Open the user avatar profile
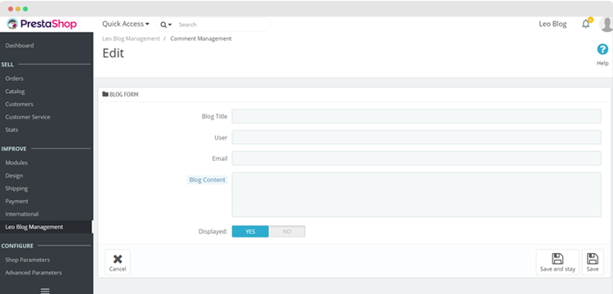 pos(606,24)
